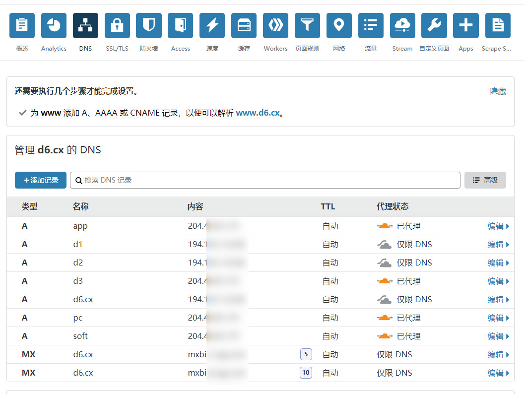525x394 pixels.
Task: Toggle proxy cloud for soft record
Action: (x=385, y=336)
